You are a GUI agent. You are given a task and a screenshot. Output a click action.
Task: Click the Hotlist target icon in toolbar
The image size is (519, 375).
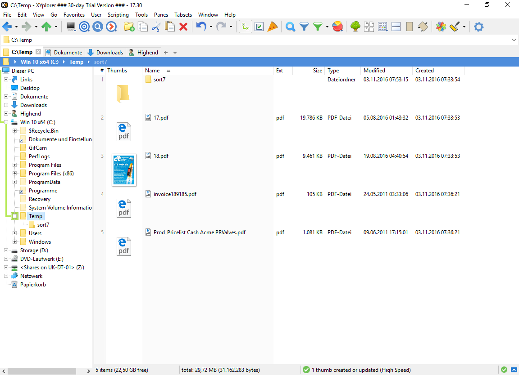pos(84,27)
